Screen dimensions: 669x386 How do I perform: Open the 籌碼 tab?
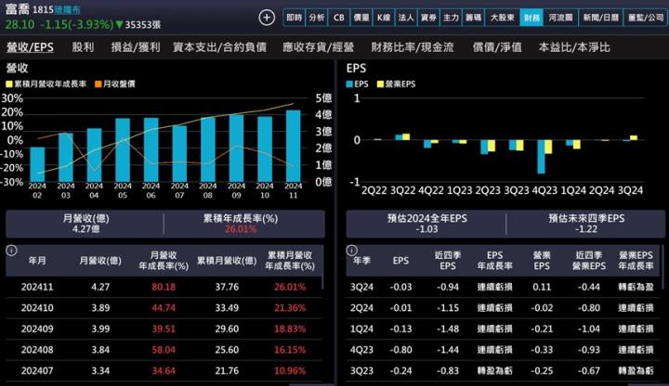click(x=473, y=18)
